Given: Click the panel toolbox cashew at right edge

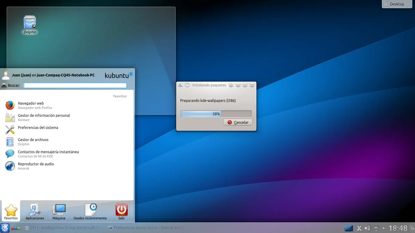Looking at the screenshot, I should [412, 228].
